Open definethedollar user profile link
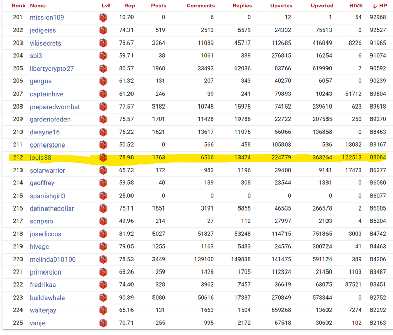Viewport: 393px width, 335px height. coord(52,208)
